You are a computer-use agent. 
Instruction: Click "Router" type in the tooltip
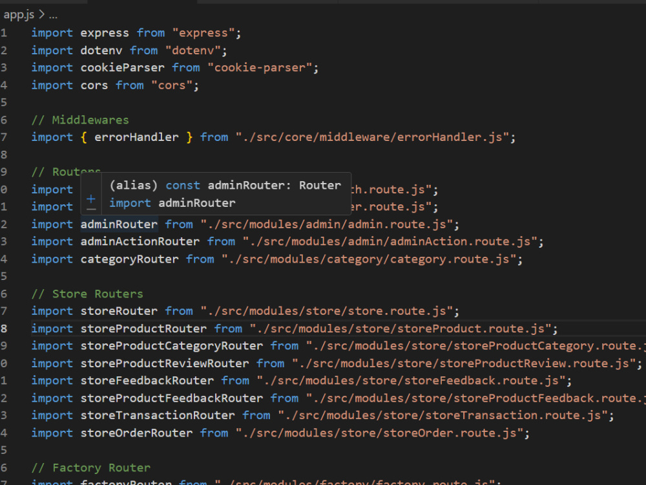[x=320, y=186]
